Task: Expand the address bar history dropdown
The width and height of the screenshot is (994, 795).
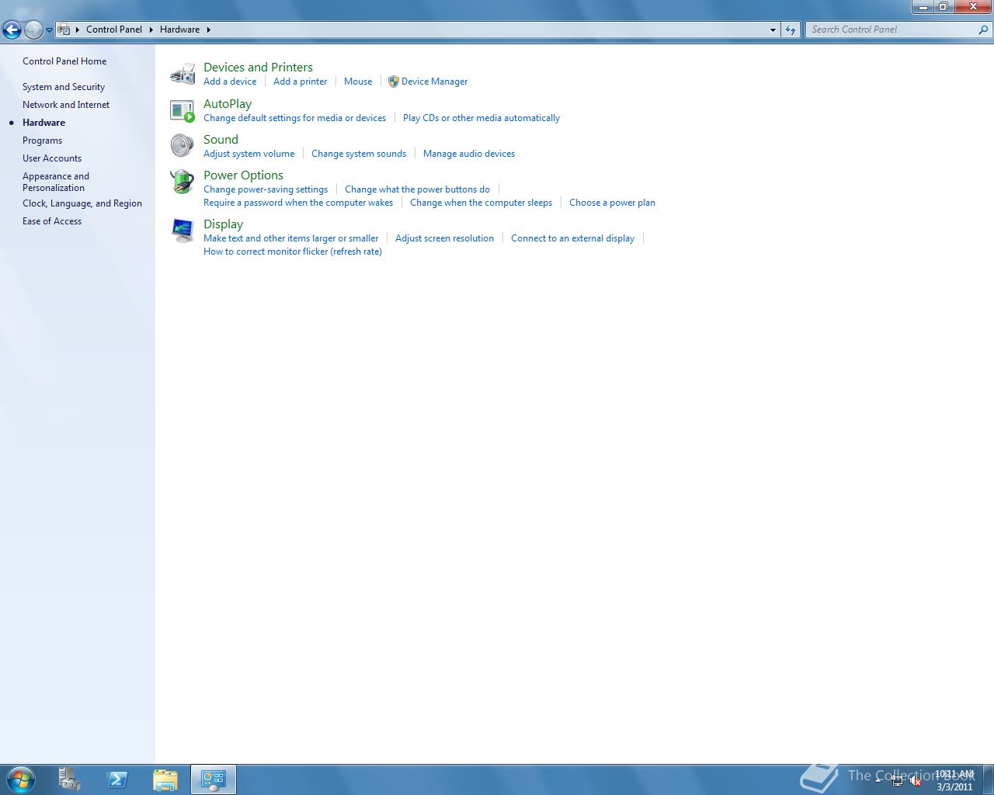Action: [x=773, y=30]
